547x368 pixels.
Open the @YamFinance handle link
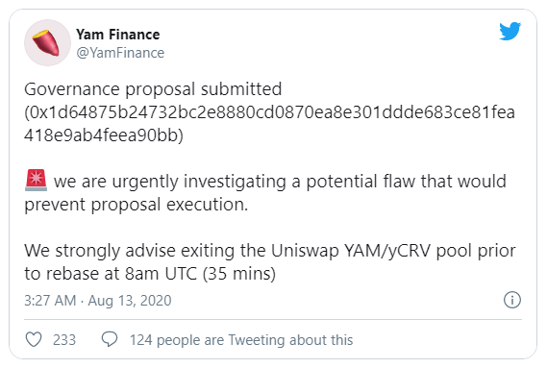(120, 53)
